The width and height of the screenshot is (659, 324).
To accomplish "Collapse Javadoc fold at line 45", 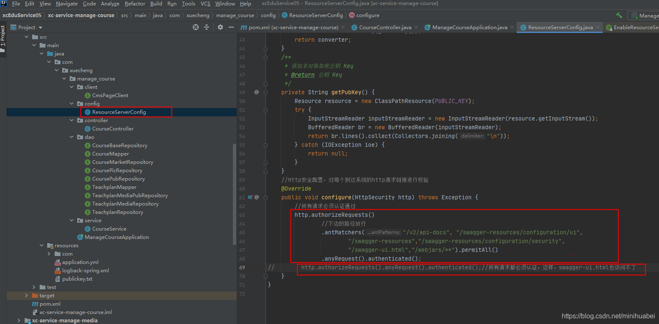I will click(265, 58).
